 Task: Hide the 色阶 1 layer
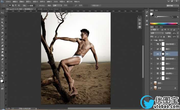click(x=151, y=54)
